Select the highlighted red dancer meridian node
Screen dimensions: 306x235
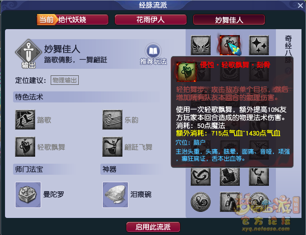pyautogui.click(x=230, y=45)
